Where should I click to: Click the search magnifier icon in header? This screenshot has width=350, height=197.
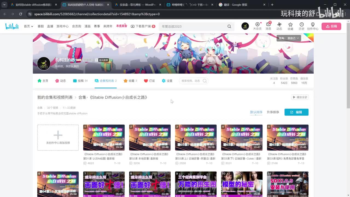coord(229,27)
